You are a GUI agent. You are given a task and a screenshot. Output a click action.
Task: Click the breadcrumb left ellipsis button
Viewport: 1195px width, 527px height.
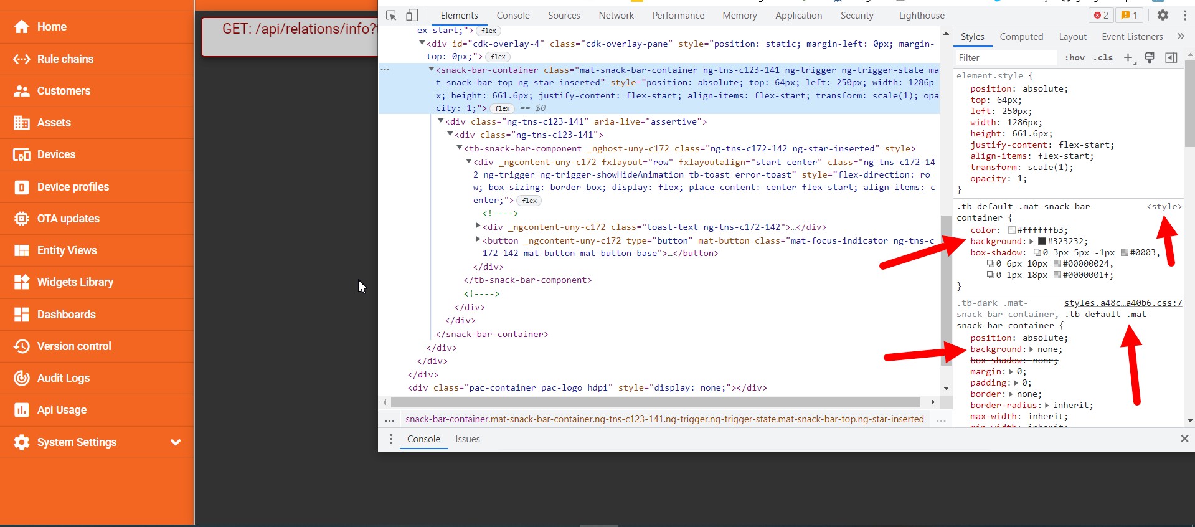coord(390,420)
